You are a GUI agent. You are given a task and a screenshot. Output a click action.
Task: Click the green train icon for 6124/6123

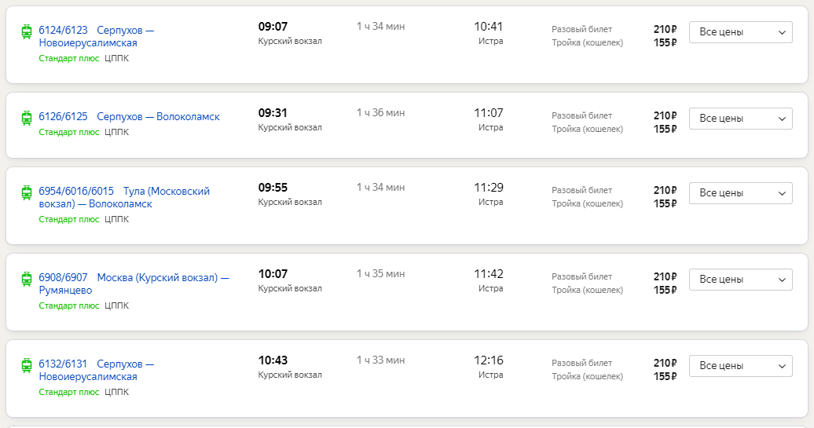click(27, 31)
